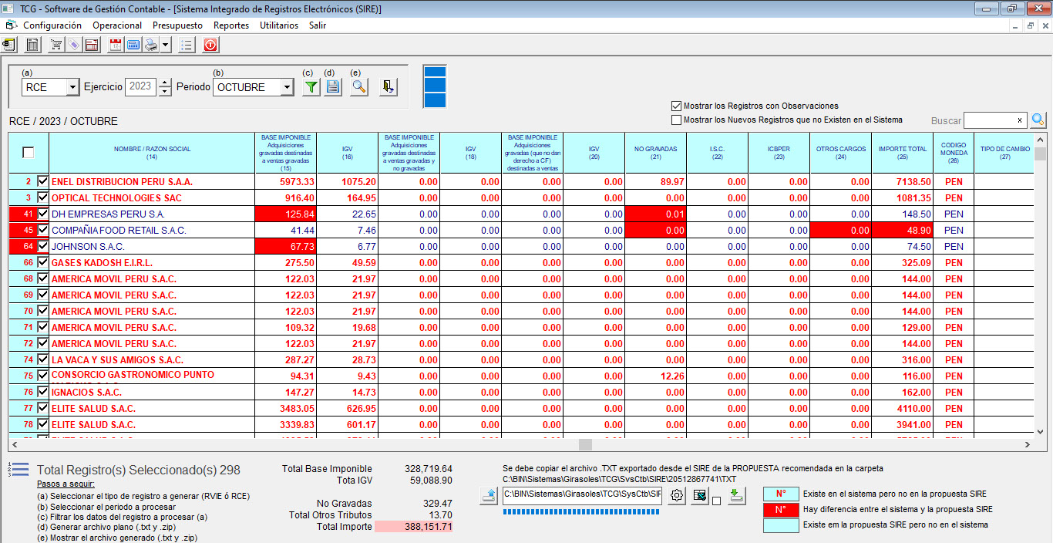Click the red Hay diferencia legend swatch

[781, 509]
